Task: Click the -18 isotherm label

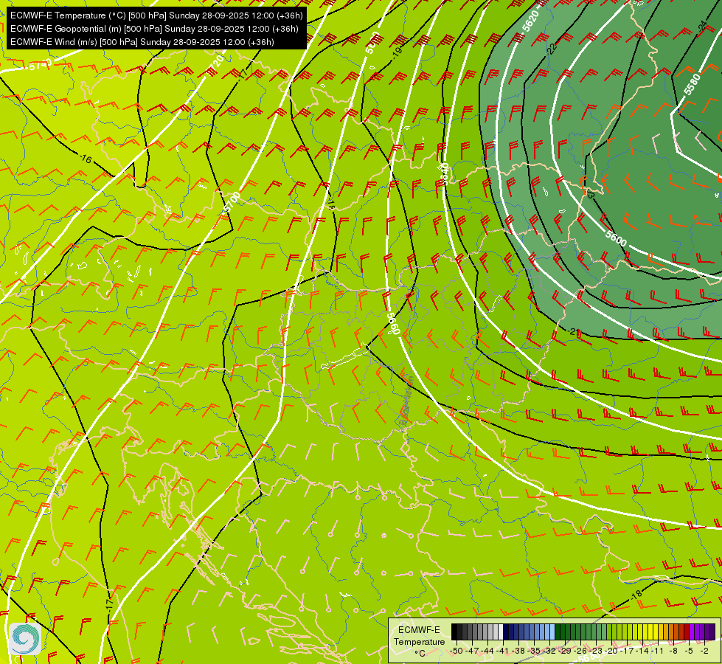Action: 636,595
